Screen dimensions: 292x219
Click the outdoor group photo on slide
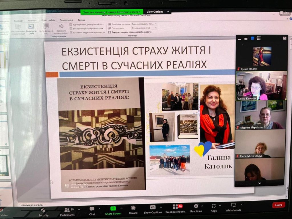[169, 160]
